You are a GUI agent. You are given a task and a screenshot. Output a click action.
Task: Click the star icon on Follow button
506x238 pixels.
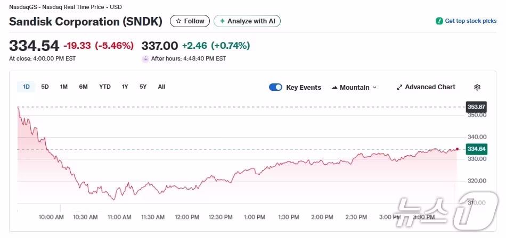click(x=178, y=21)
